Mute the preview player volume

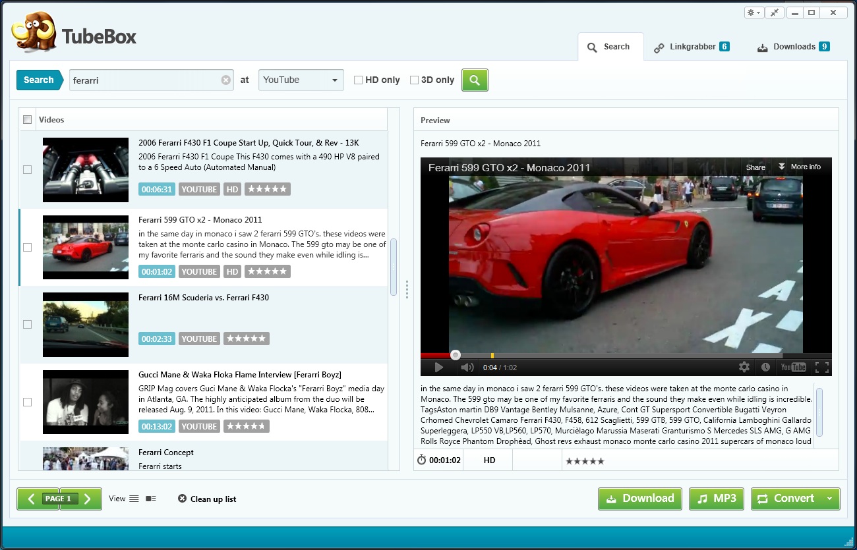click(467, 368)
